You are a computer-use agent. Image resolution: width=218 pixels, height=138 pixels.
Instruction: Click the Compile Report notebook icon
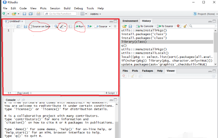71,26
